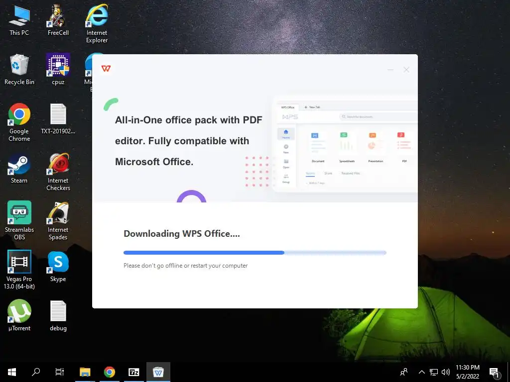
Task: Open Task View on taskbar
Action: coord(60,372)
